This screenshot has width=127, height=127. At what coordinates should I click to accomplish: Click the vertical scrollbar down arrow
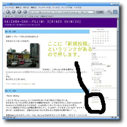(x=118, y=115)
